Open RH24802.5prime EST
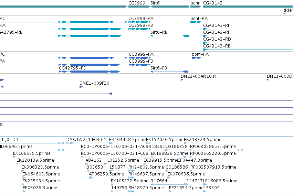This screenshot has height=193, width=293. coord(146,167)
